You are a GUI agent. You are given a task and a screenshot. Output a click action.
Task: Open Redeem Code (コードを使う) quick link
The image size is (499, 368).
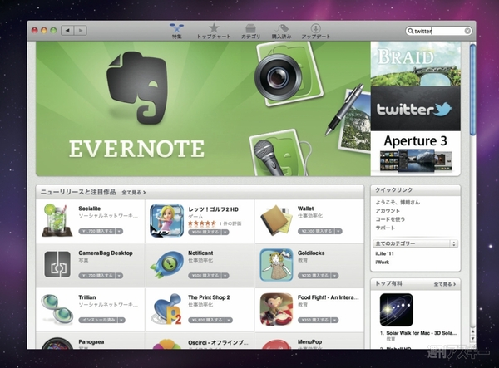[x=390, y=219]
